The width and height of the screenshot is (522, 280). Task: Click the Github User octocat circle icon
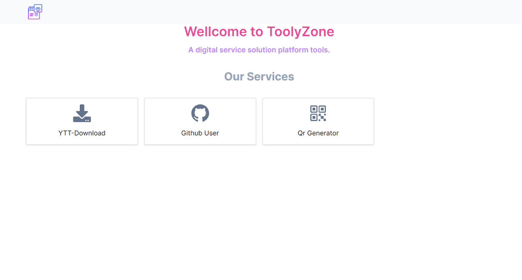point(200,113)
